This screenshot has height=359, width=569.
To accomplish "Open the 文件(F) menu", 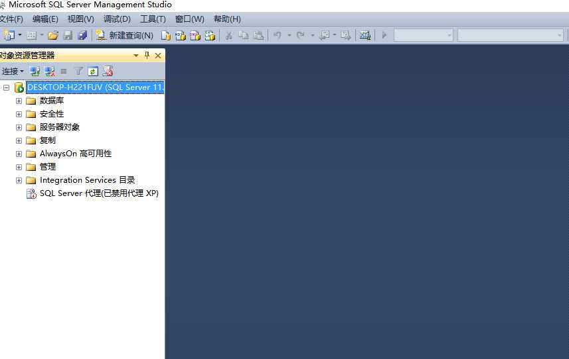I will click(x=11, y=19).
